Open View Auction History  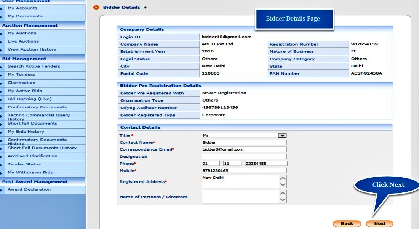32,49
